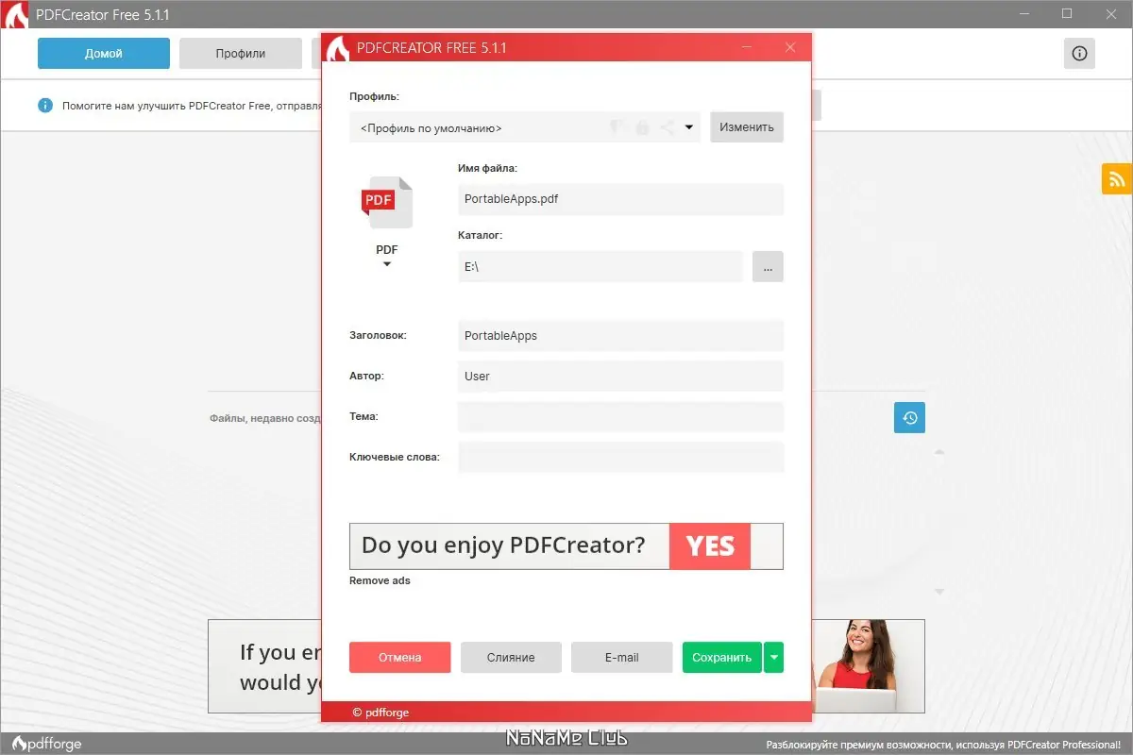Save the PDF with Сохранить
Screen dimensions: 1133x755
point(722,658)
